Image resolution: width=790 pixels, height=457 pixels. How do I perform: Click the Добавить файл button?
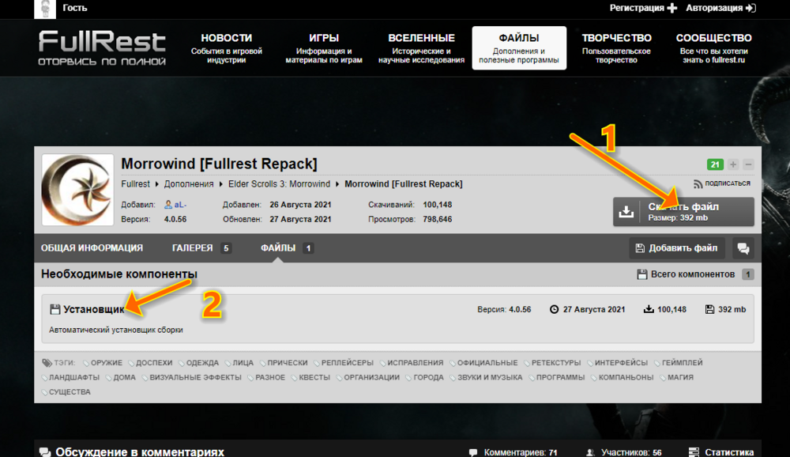677,248
